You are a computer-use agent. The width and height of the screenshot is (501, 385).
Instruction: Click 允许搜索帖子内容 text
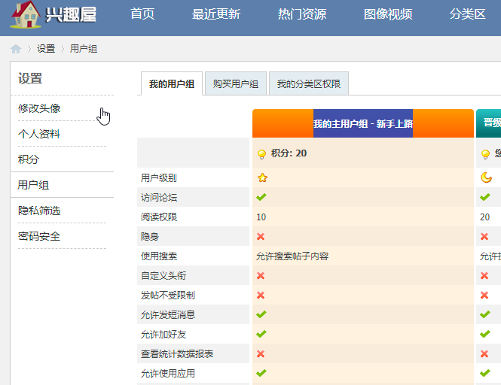pyautogui.click(x=292, y=256)
